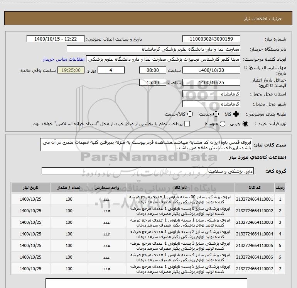Screen dimensions: 297x288
Task: Click the announcement date field 1400/10/15 - 12:22
Action: 56,39
